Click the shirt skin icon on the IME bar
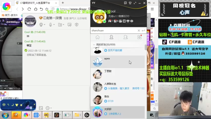This screenshot has height=119, width=211. 17,105
